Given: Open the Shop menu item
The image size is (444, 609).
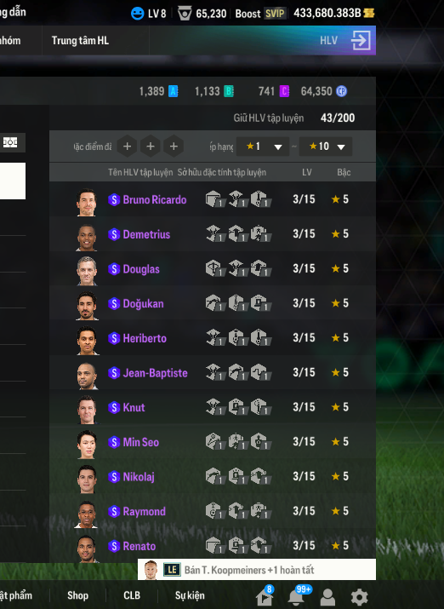Looking at the screenshot, I should coord(77,595).
